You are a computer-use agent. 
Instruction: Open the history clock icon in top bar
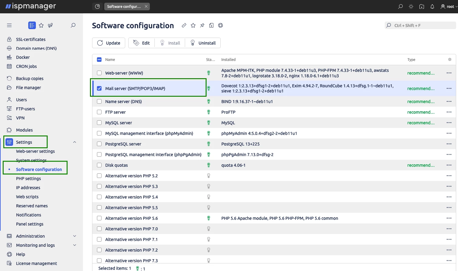coord(98,6)
